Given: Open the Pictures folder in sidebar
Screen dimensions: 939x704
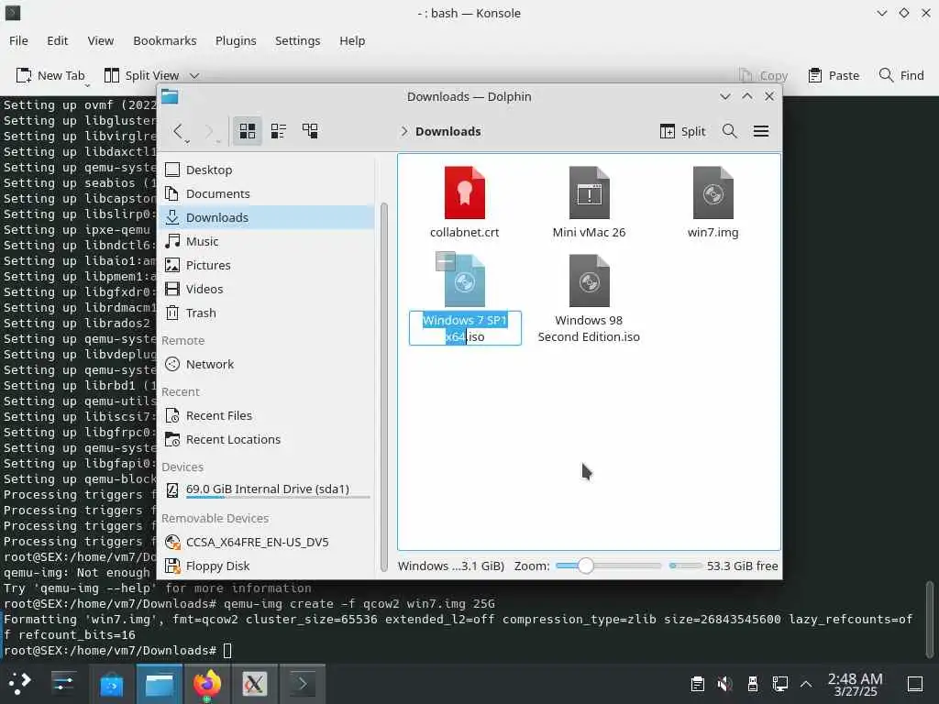Looking at the screenshot, I should coord(267,265).
